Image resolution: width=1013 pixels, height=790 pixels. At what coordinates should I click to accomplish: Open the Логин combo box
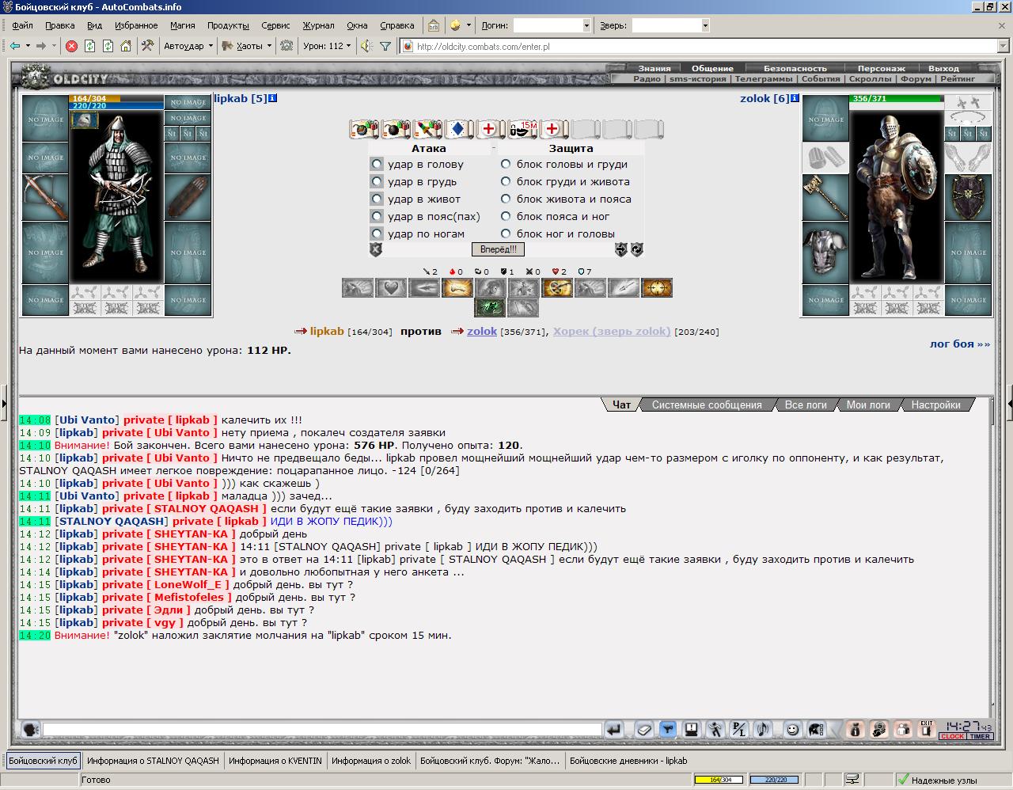coord(552,25)
